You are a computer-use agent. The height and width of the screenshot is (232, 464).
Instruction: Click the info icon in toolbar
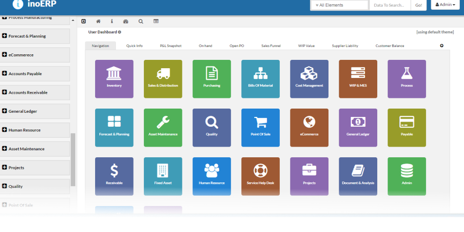pos(112,21)
